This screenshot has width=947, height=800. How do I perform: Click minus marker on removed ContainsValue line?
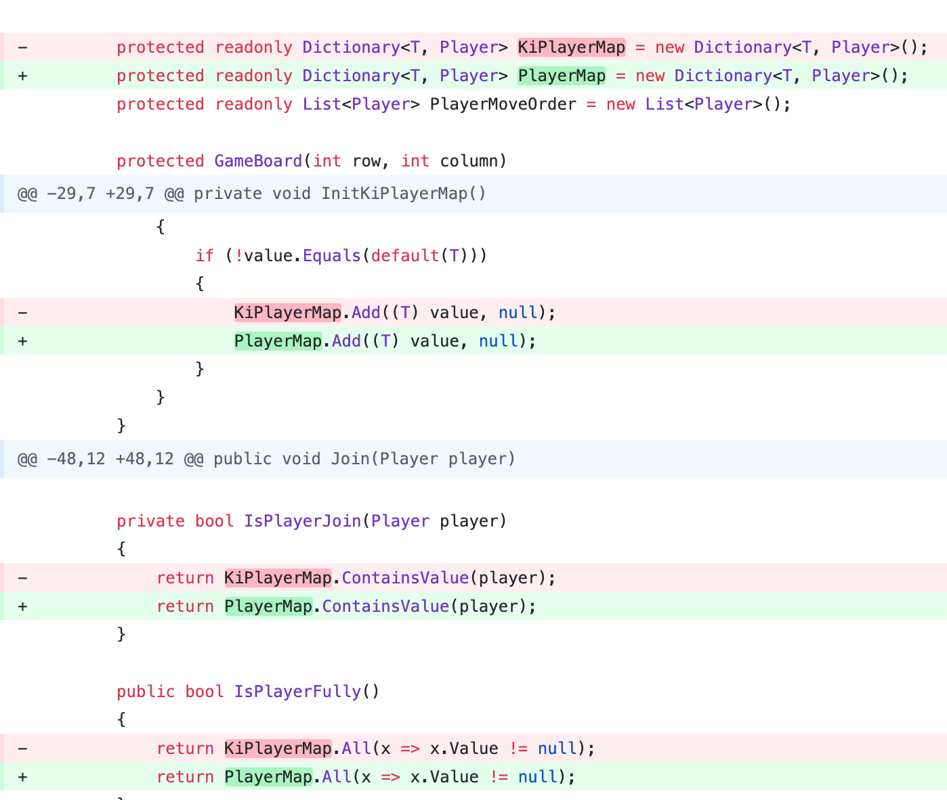pyautogui.click(x=22, y=578)
